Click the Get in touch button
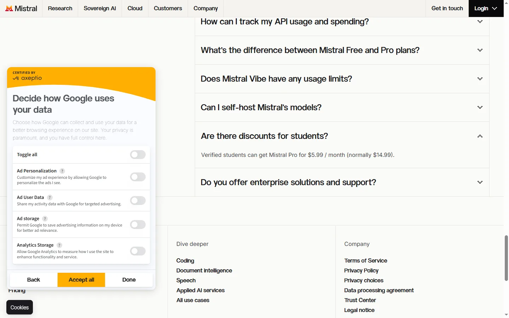This screenshot has width=509, height=318. point(447,8)
